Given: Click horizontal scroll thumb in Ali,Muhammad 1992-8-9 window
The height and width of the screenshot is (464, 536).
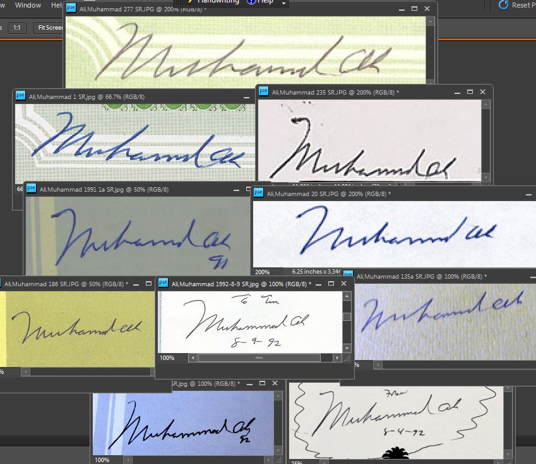Looking at the screenshot, I should click(x=259, y=358).
